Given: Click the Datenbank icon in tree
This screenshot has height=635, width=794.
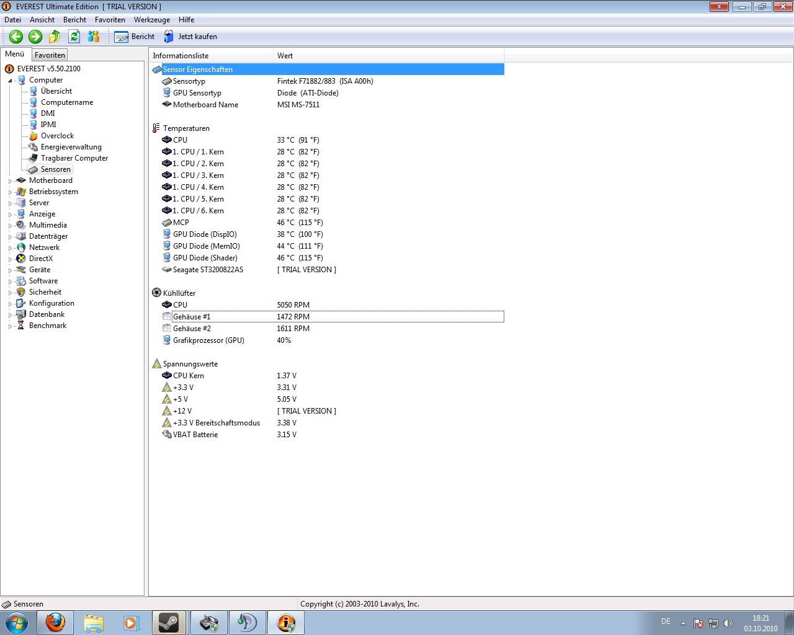Looking at the screenshot, I should [21, 314].
